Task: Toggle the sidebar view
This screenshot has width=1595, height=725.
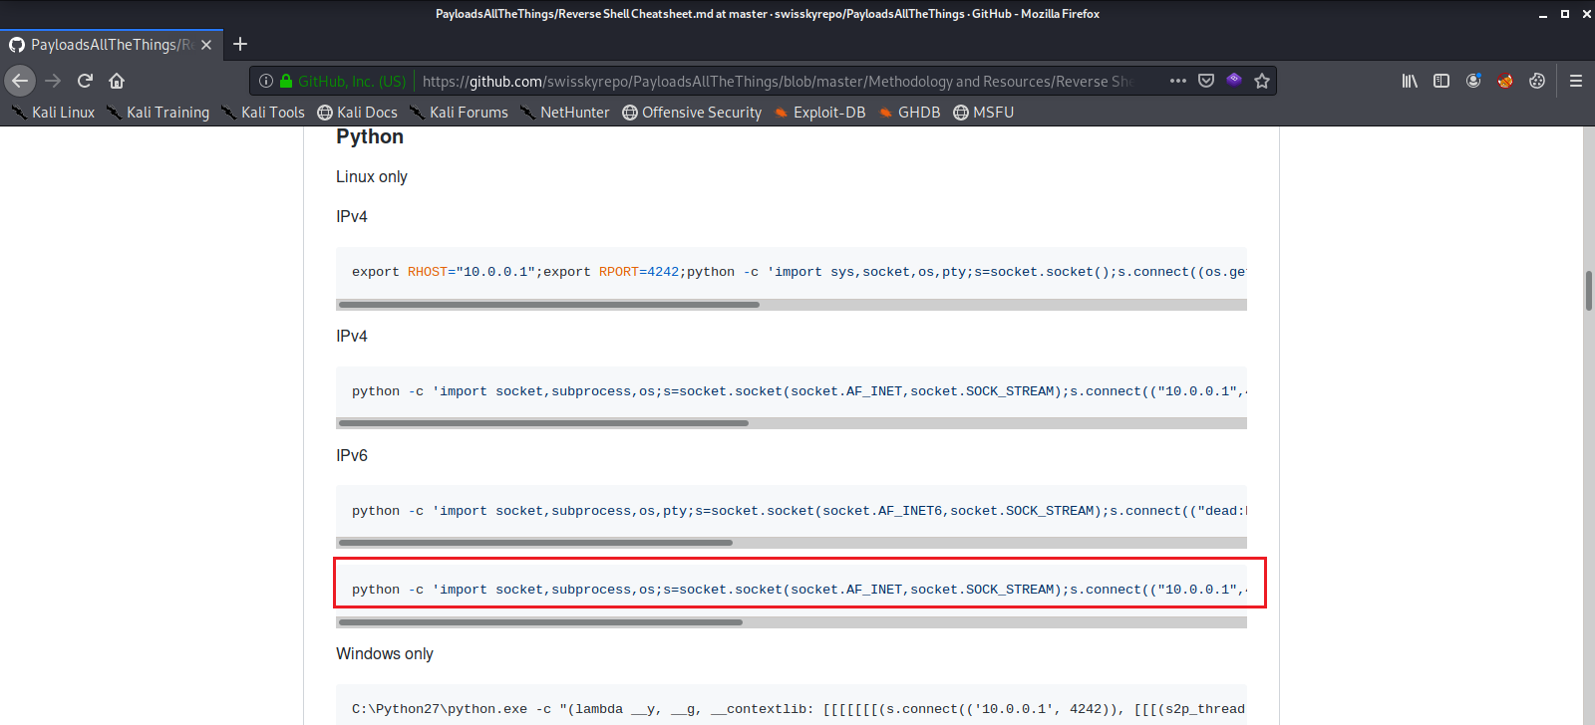Action: [1441, 81]
